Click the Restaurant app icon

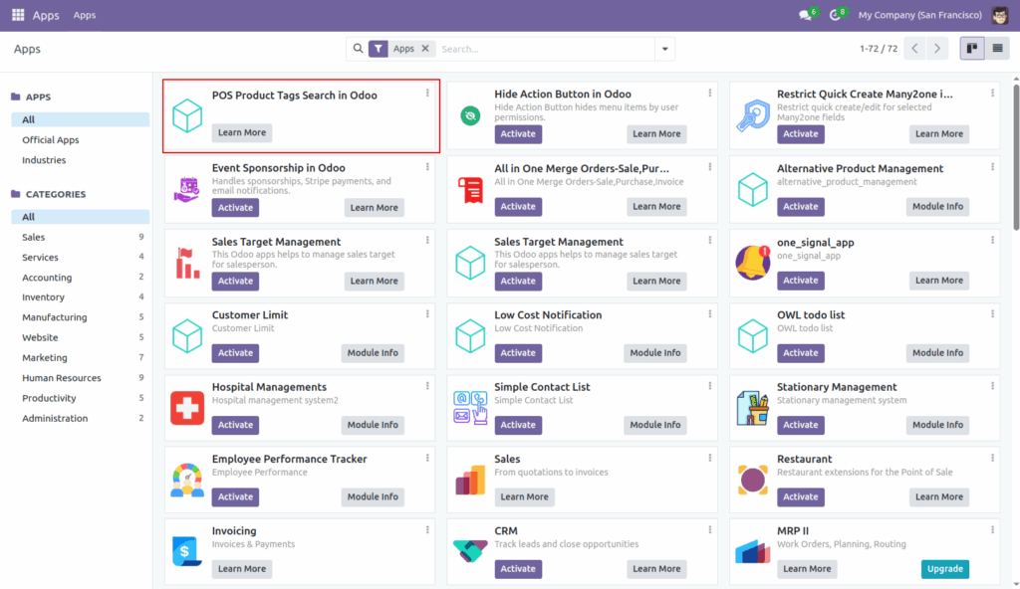(x=752, y=479)
